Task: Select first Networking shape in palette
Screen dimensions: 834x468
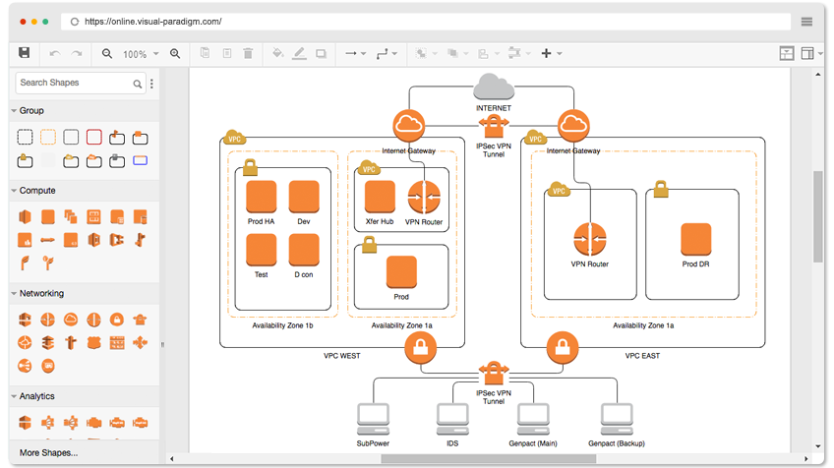Action: (25, 320)
